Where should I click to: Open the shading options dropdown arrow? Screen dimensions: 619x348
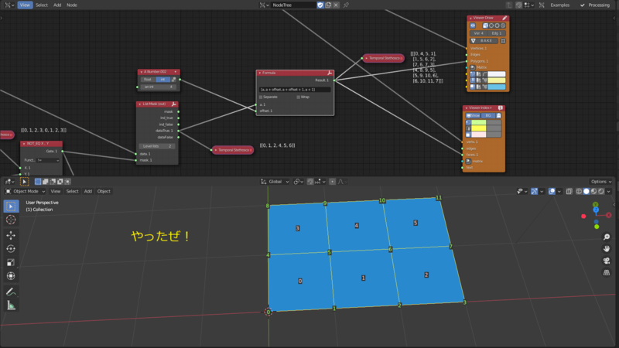[x=608, y=191]
